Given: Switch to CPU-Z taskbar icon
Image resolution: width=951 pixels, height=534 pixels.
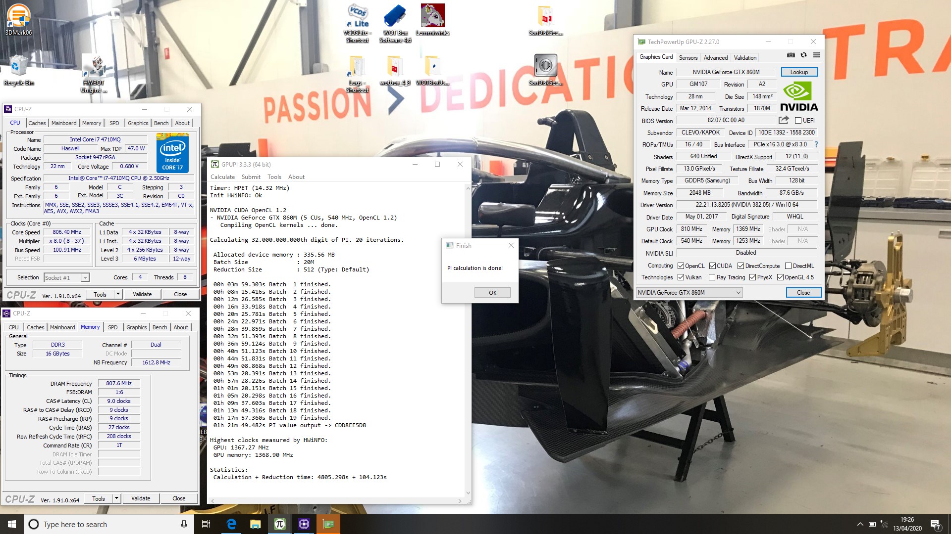Looking at the screenshot, I should coord(304,524).
